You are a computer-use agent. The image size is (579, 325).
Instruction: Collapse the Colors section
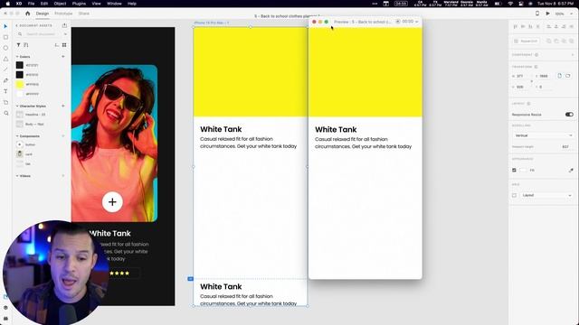point(17,57)
